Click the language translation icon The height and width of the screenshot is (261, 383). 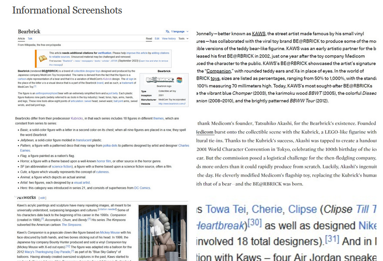coord(167,31)
